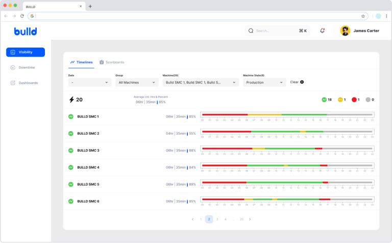Click BULLD SMC 3 timeline bar

pyautogui.click(x=287, y=149)
